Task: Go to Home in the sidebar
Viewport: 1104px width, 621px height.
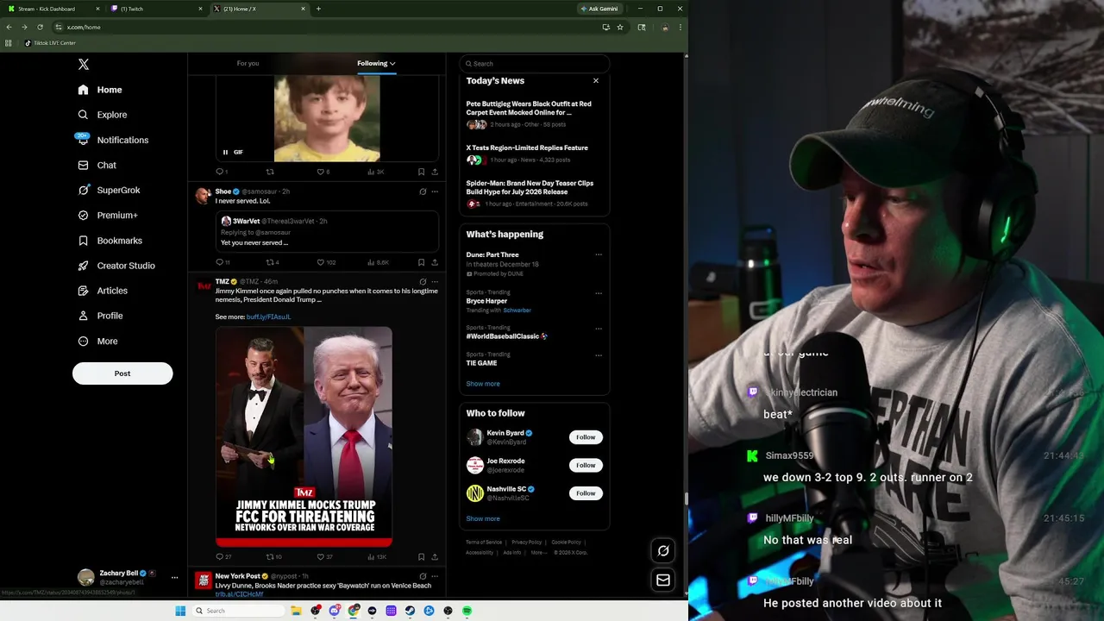Action: [x=100, y=90]
